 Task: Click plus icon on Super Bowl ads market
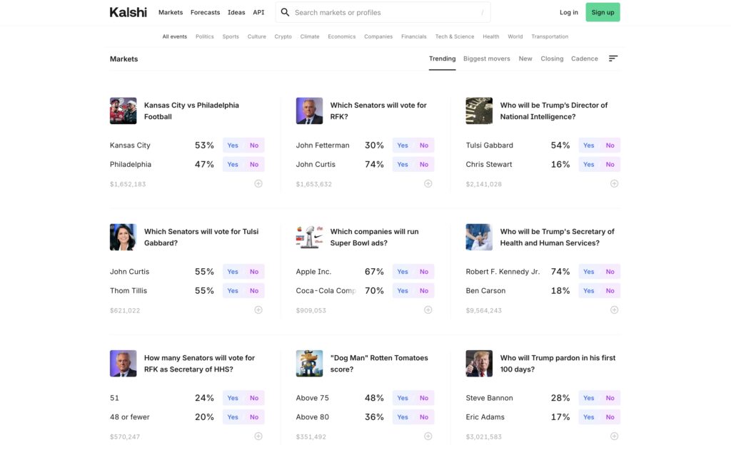click(x=428, y=310)
